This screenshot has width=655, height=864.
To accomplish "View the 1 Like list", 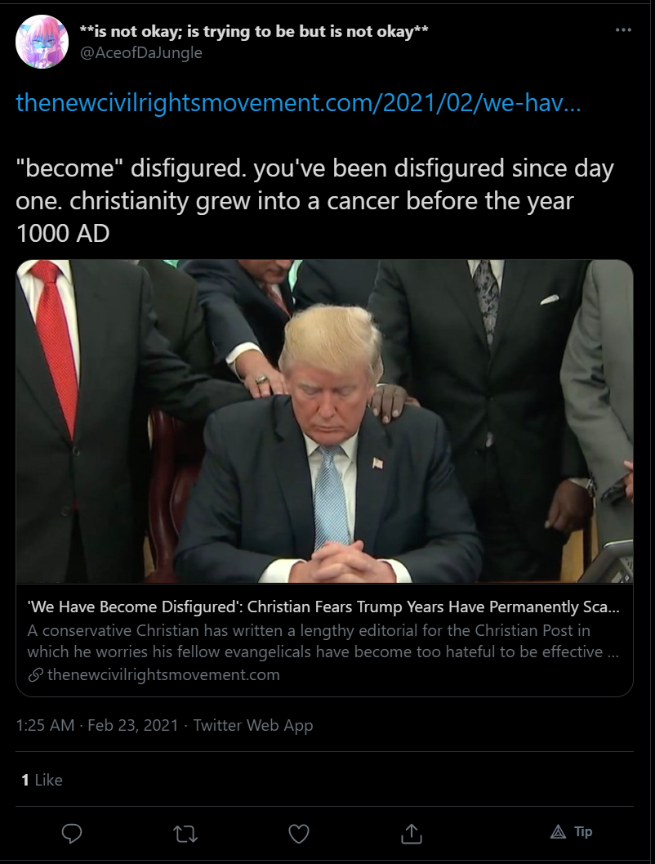I will coord(42,780).
